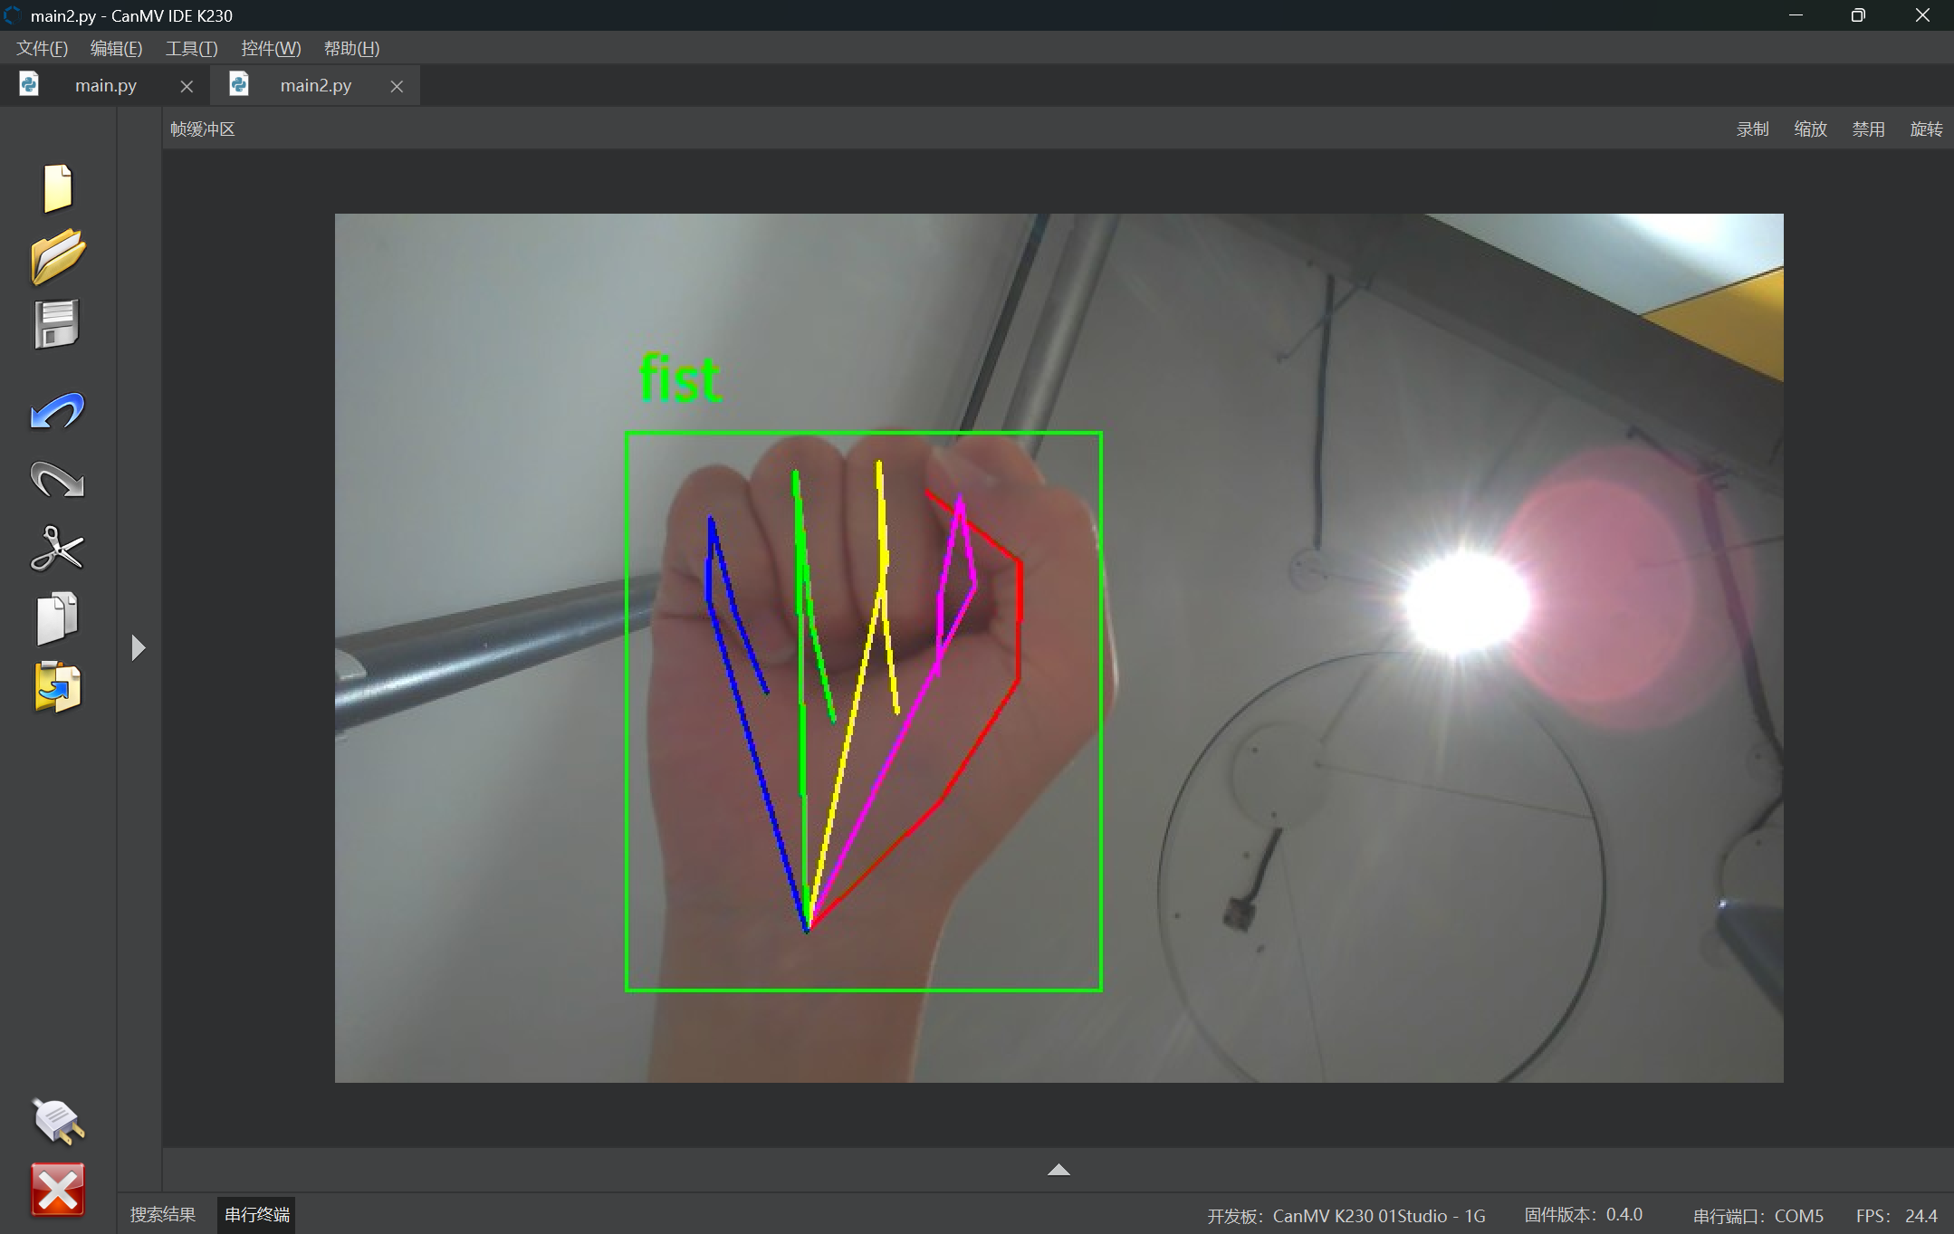The image size is (1954, 1234).
Task: Click the 禁用 disable button
Action: 1868,129
